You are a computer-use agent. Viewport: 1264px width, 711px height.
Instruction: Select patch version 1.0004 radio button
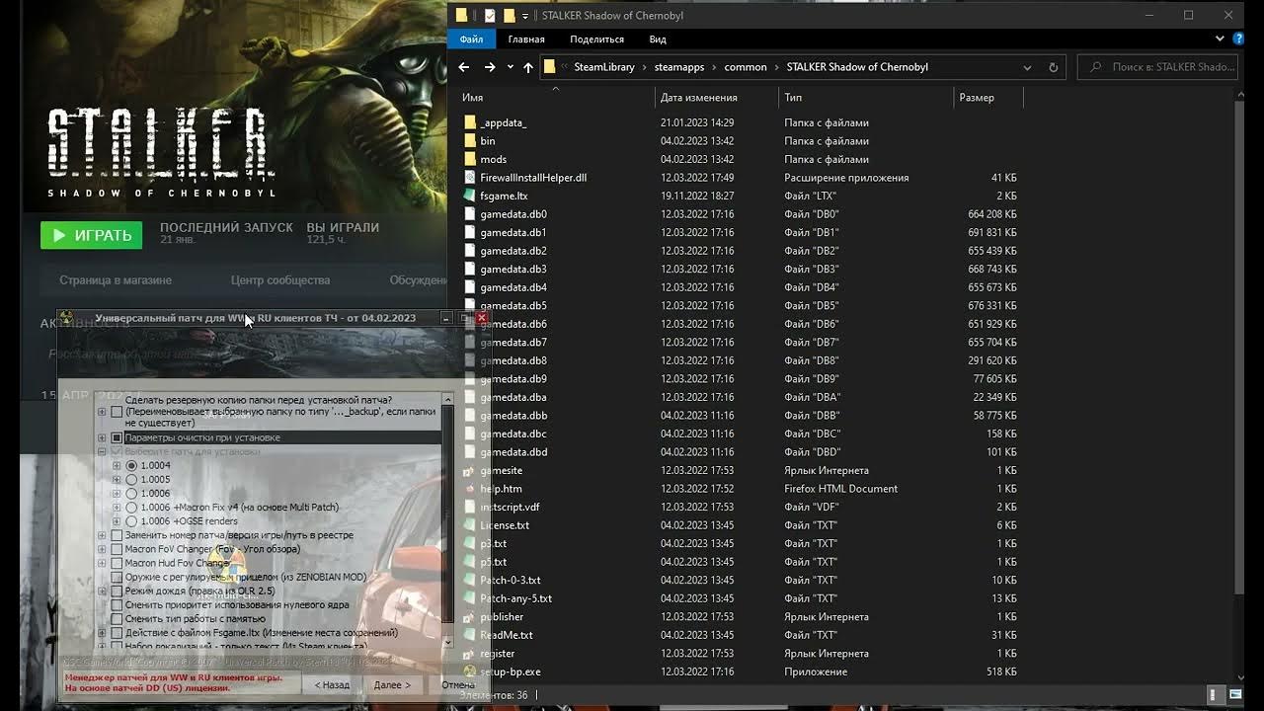point(131,465)
